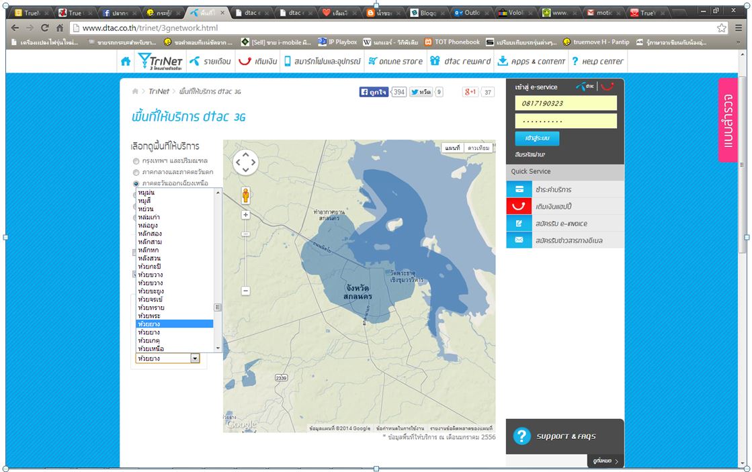This screenshot has width=752, height=472.
Task: Select ภาคกลางและภาคตะวันตก radio button
Action: click(136, 173)
